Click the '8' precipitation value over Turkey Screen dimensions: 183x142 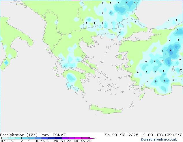point(171,50)
